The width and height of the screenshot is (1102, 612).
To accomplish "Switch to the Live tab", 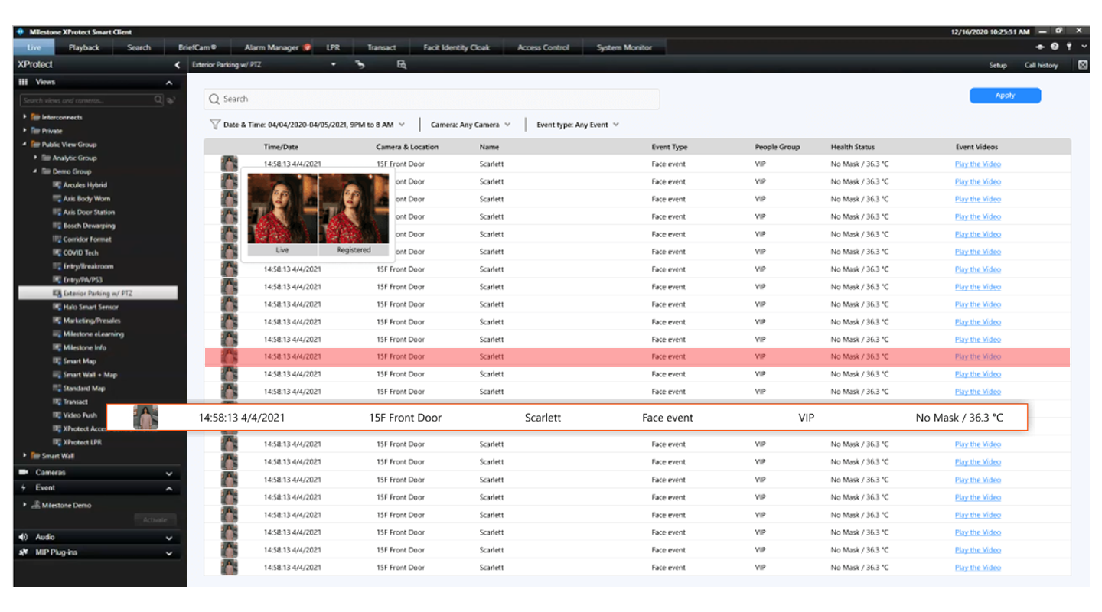I will coord(34,47).
